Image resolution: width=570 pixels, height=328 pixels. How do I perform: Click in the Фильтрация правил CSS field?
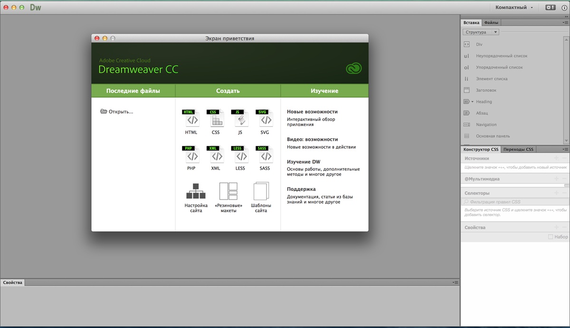pyautogui.click(x=514, y=202)
